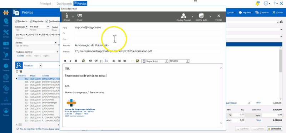This screenshot has width=286, height=133.
Task: Open Estoques in the sidebar
Action: (x=6, y=56)
